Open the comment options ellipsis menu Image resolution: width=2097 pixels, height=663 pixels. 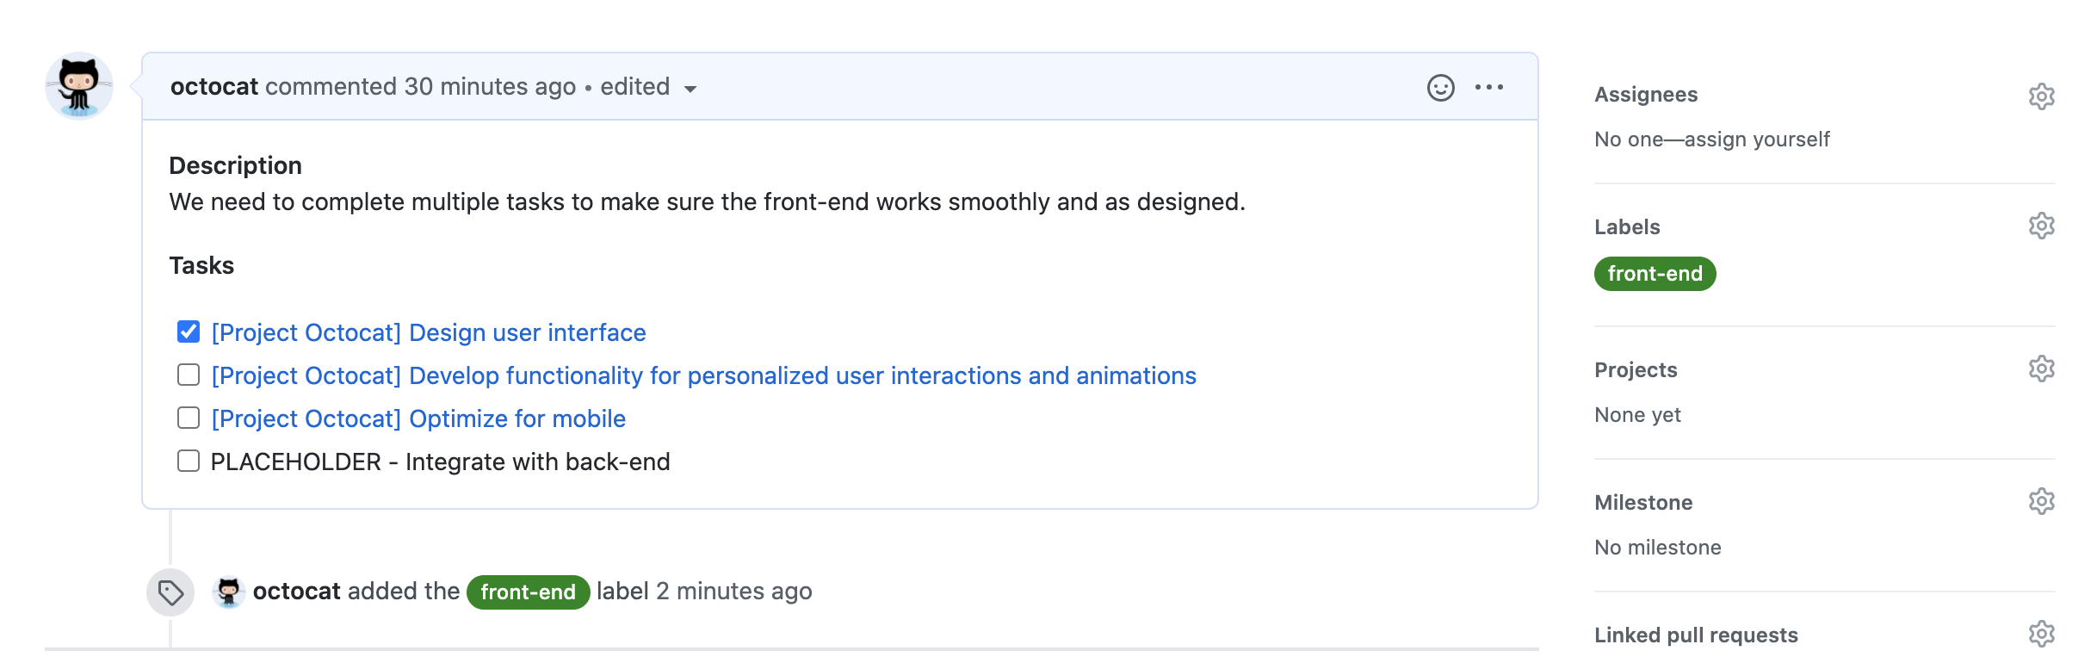point(1488,88)
